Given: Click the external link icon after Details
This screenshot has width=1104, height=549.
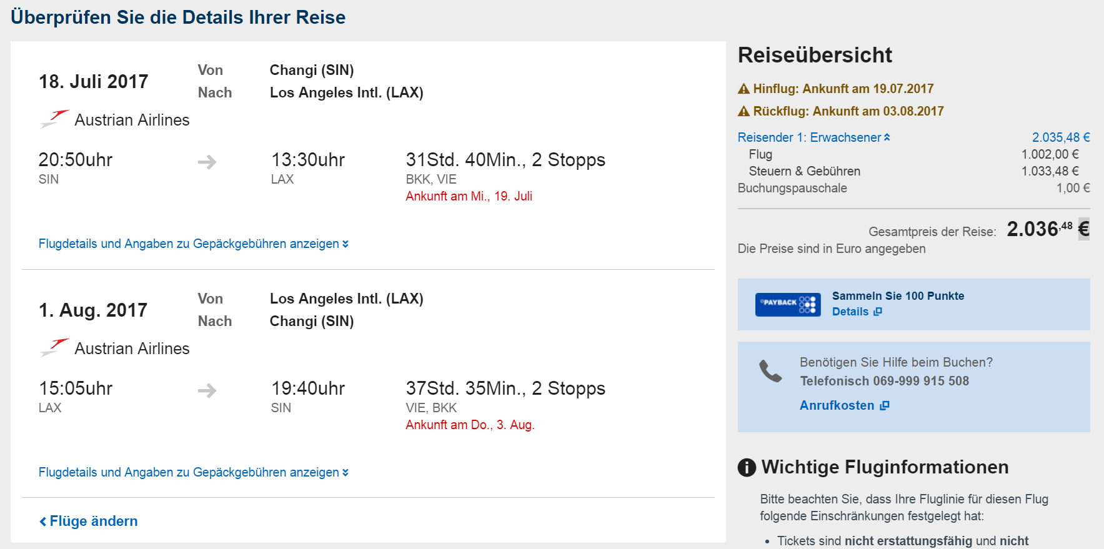Looking at the screenshot, I should tap(877, 312).
